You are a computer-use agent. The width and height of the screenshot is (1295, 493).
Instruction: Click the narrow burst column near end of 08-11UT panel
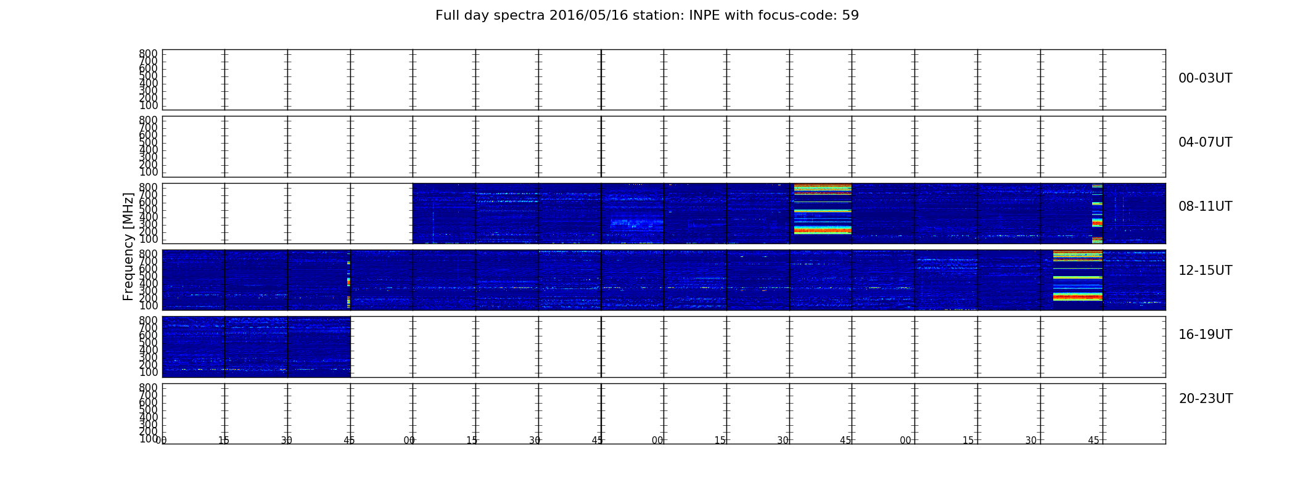pyautogui.click(x=1097, y=213)
